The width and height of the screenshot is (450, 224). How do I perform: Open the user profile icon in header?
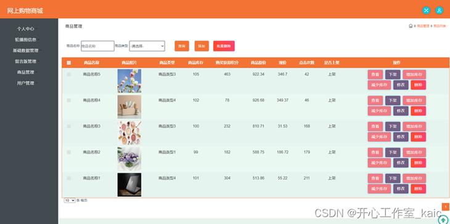click(439, 10)
